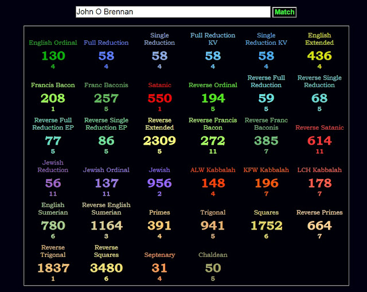Click the Primes cipher label
The width and height of the screenshot is (367, 292).
click(x=159, y=212)
